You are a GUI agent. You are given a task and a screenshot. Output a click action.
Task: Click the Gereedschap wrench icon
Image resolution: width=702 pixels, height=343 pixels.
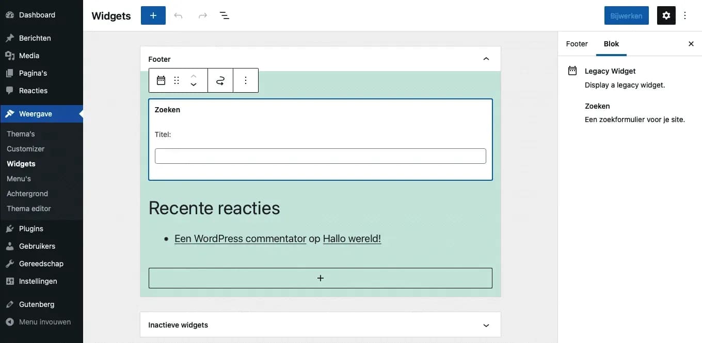[x=10, y=264]
